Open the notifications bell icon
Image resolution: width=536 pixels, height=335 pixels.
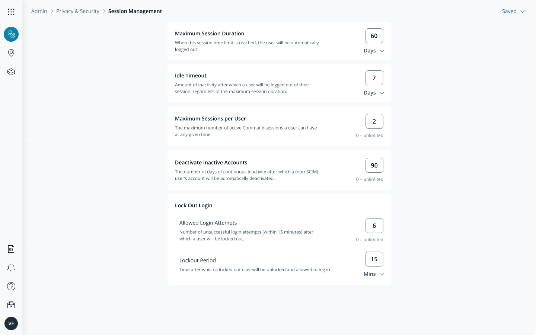pos(11,267)
